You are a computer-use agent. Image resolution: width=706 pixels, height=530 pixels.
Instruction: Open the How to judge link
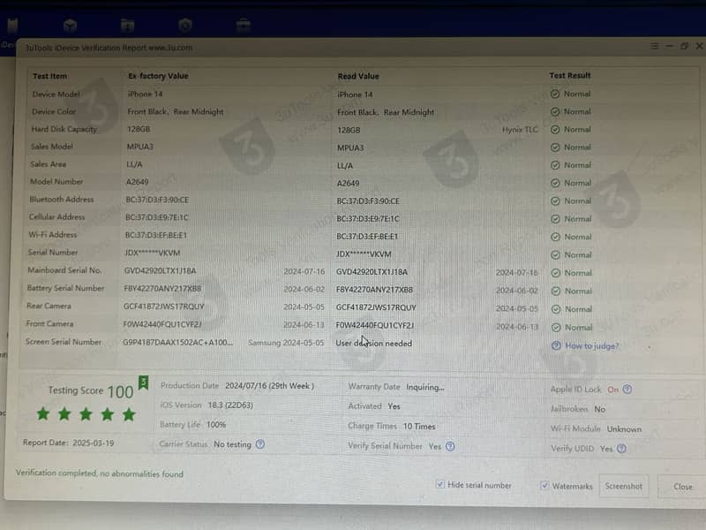[x=591, y=345]
